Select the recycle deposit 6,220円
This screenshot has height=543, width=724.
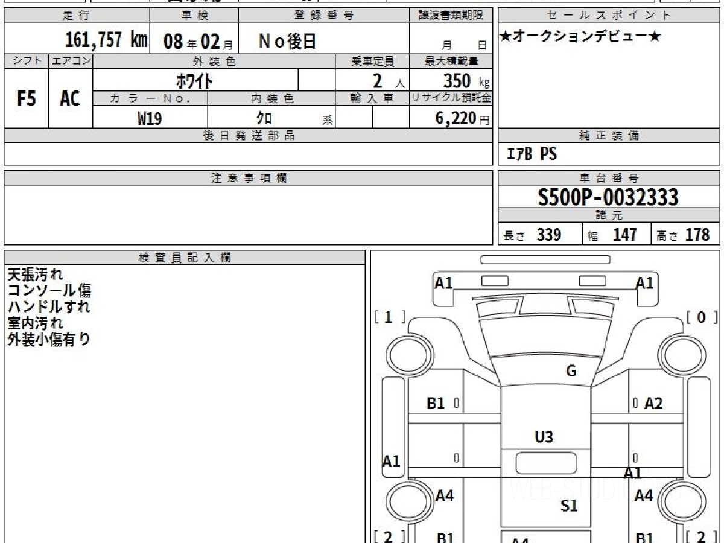(462, 118)
